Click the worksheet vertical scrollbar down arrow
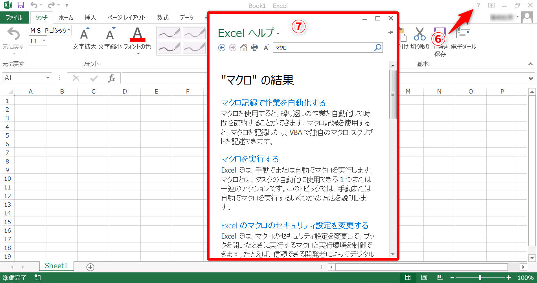This screenshot has width=537, height=283. pyautogui.click(x=532, y=258)
